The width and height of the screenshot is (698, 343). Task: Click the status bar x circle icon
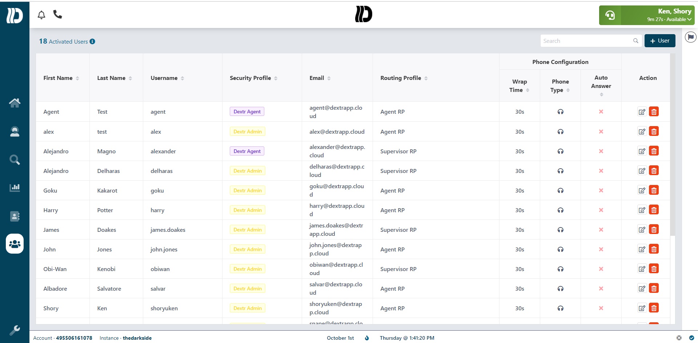click(x=679, y=338)
